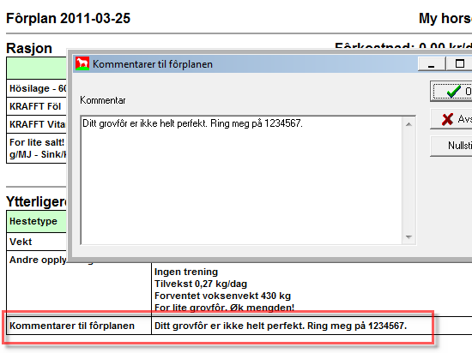Click the 'Vekt' table cell

tap(37, 242)
